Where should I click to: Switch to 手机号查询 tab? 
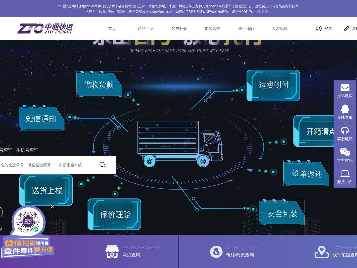[27, 150]
